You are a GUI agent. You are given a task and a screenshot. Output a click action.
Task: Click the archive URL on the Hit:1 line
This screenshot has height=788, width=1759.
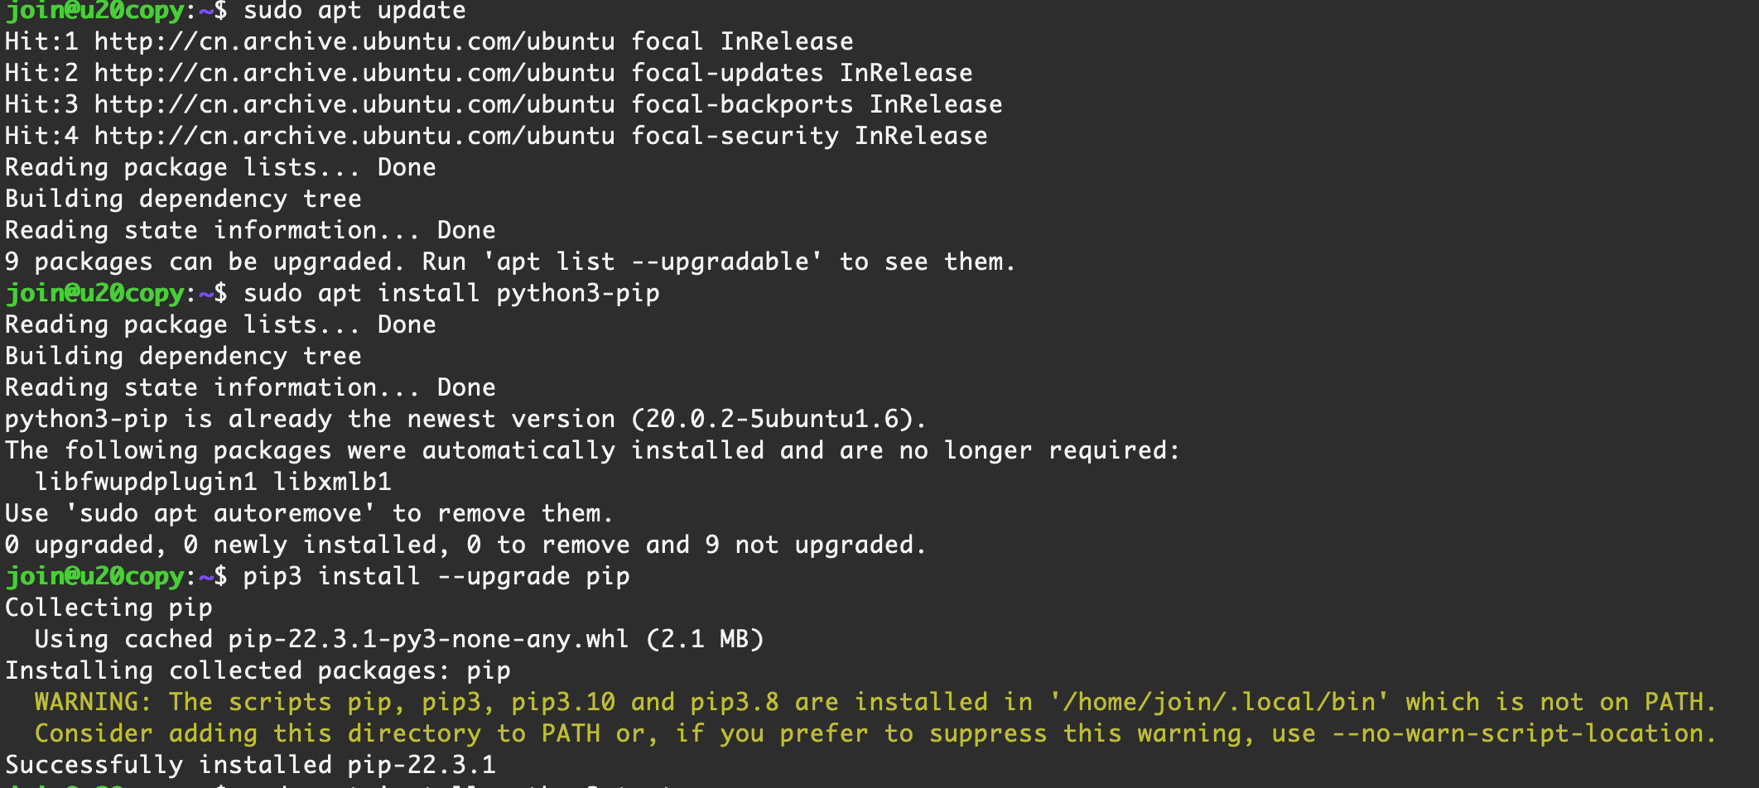coord(354,41)
